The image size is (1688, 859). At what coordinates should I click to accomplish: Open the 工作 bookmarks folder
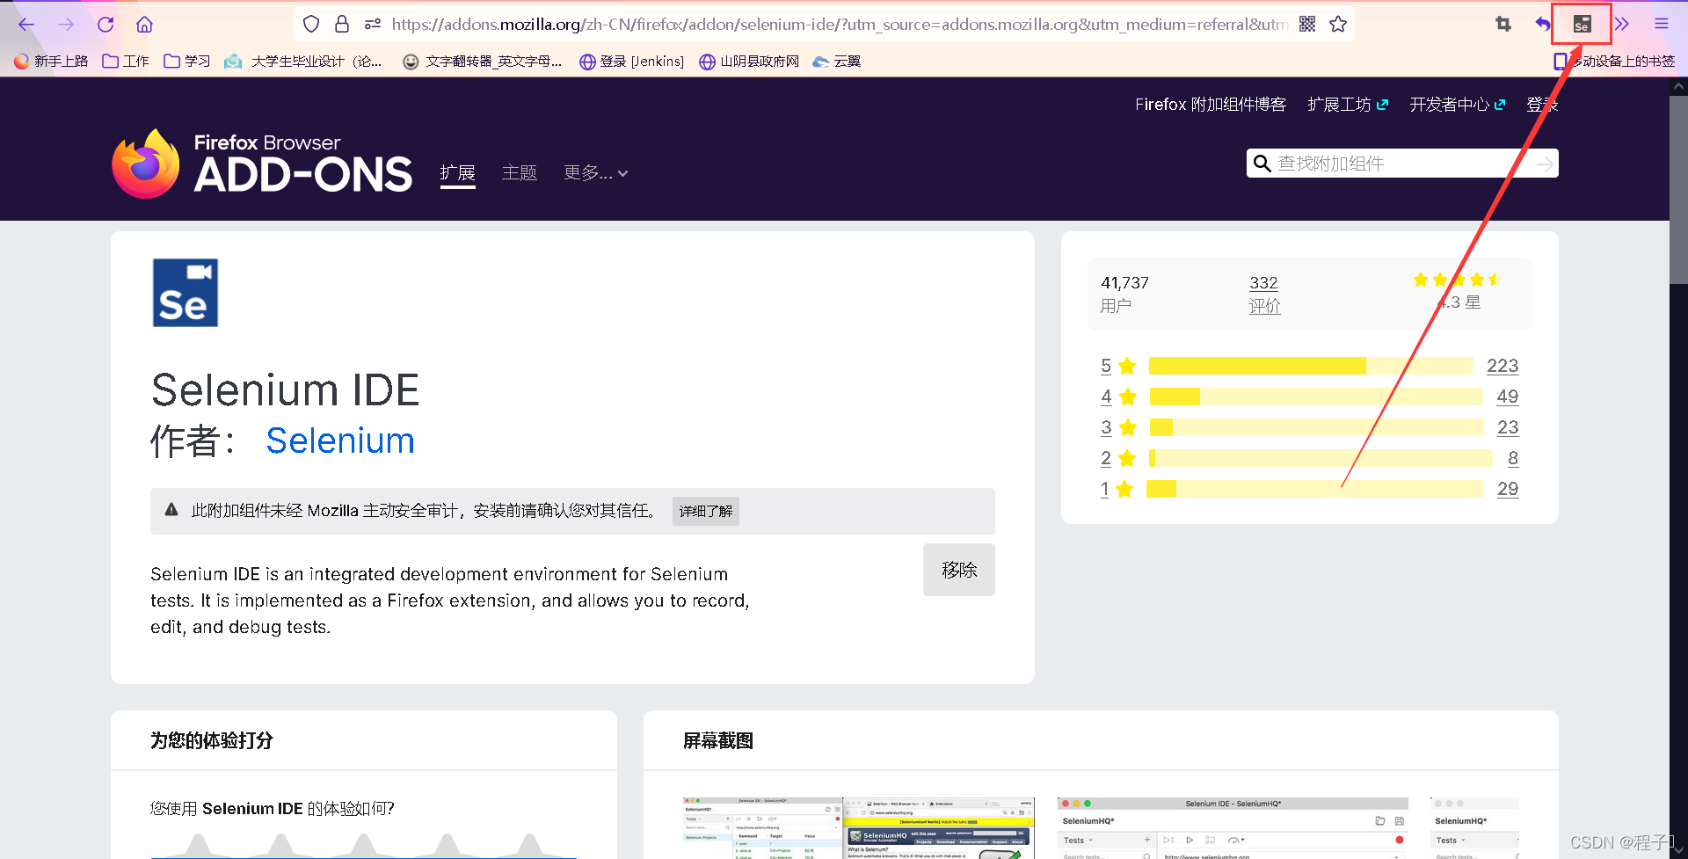126,62
